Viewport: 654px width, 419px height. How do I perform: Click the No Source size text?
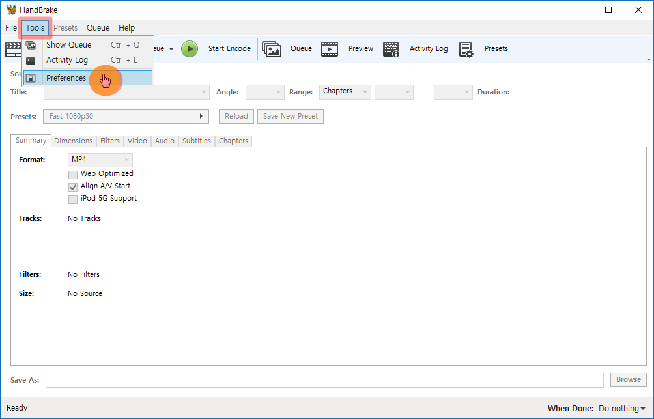[x=85, y=293]
